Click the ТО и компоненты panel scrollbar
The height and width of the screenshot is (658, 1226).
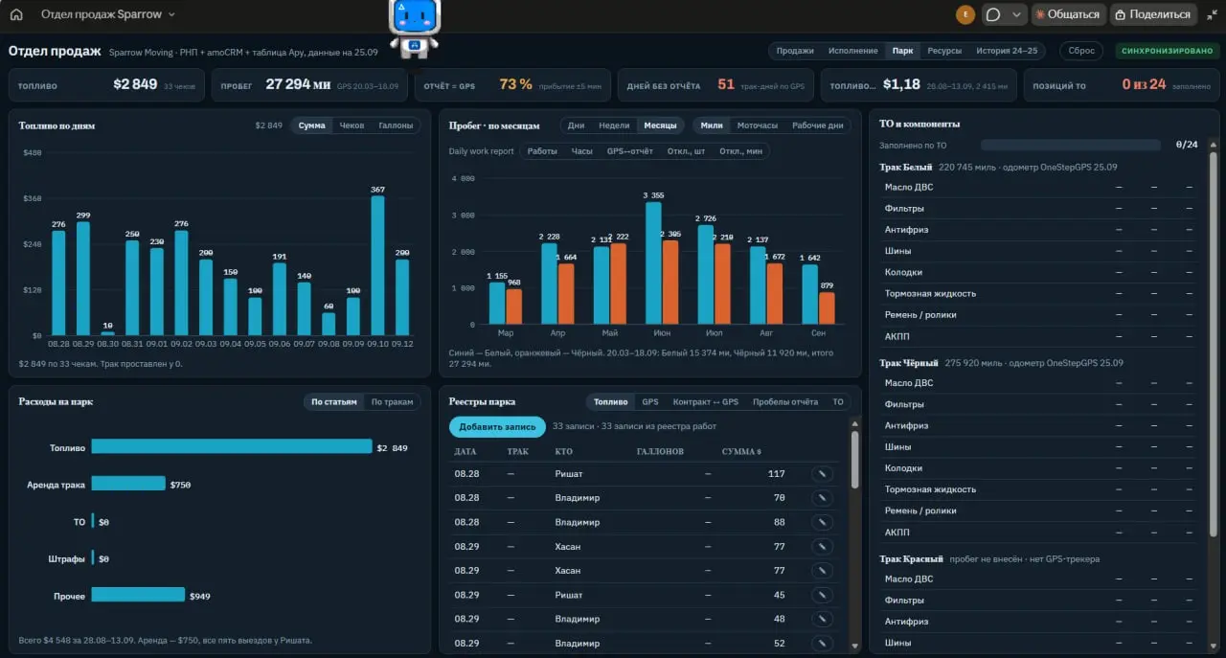[x=1213, y=347]
